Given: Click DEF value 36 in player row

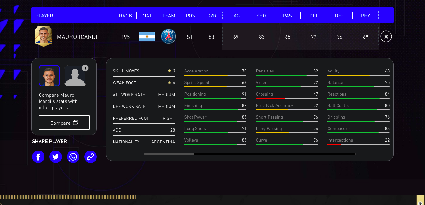Looking at the screenshot, I should [339, 37].
